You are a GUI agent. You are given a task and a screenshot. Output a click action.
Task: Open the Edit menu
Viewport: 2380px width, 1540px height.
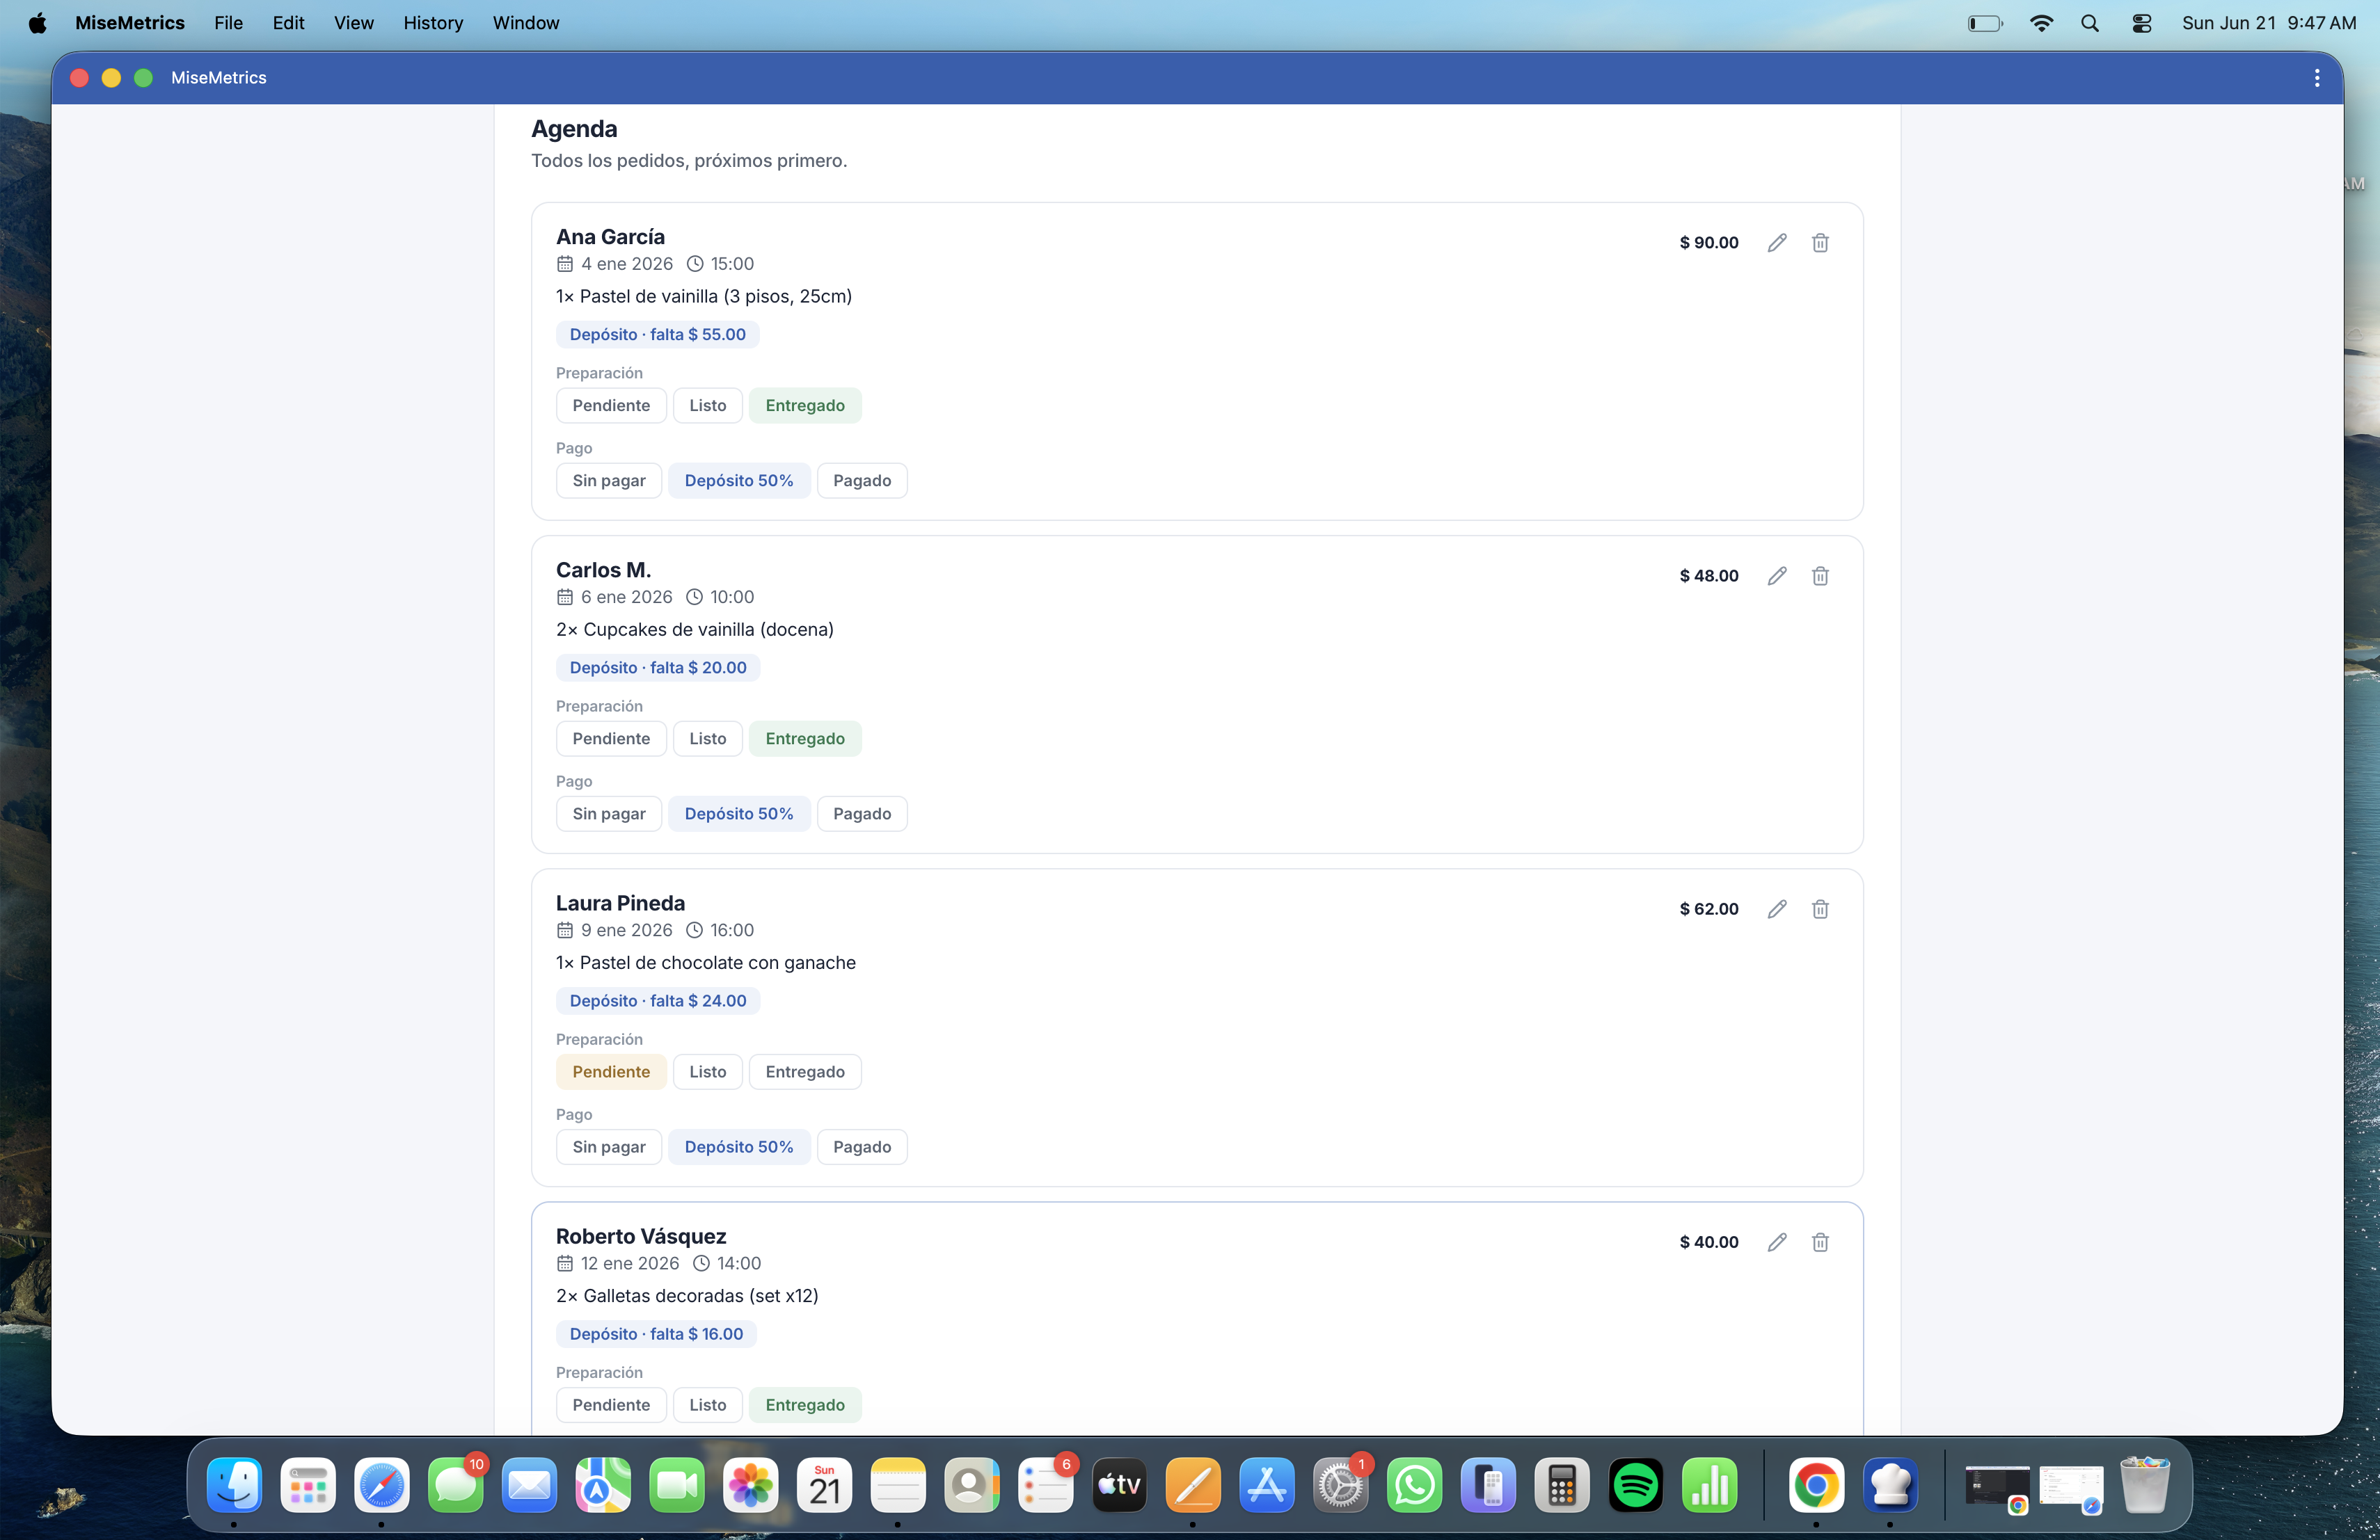[288, 23]
